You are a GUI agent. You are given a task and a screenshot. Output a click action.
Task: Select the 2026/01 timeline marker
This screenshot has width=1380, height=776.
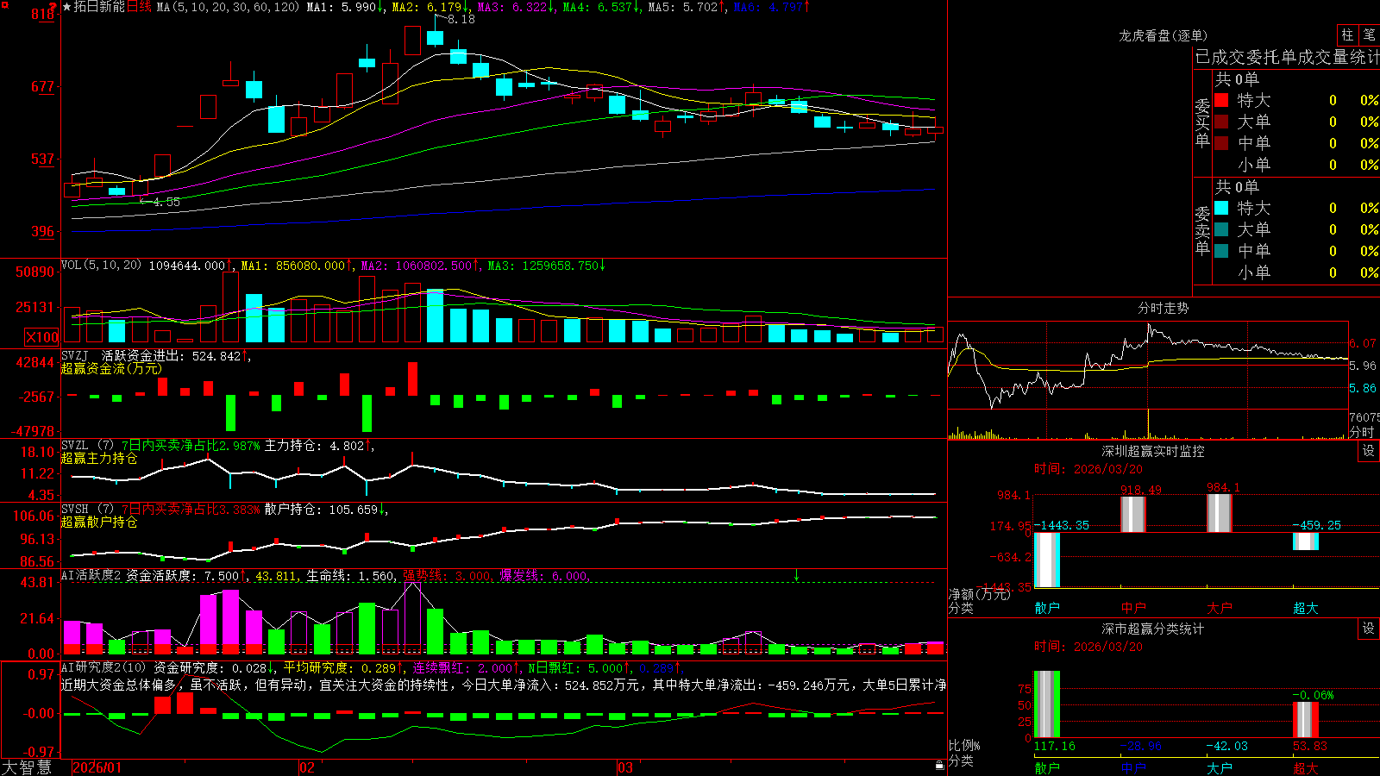click(97, 767)
